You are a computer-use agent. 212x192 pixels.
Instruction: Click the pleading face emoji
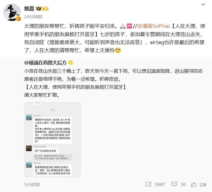(x=118, y=51)
